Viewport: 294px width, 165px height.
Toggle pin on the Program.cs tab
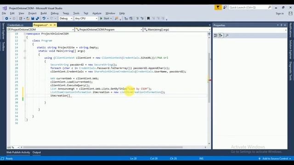click(x=51, y=25)
